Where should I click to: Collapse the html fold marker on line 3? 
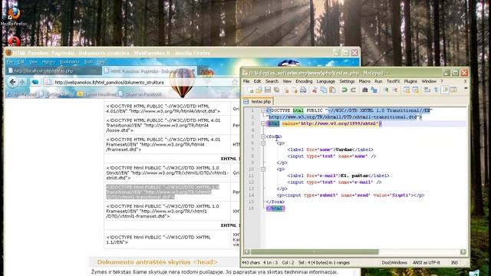tap(263, 123)
